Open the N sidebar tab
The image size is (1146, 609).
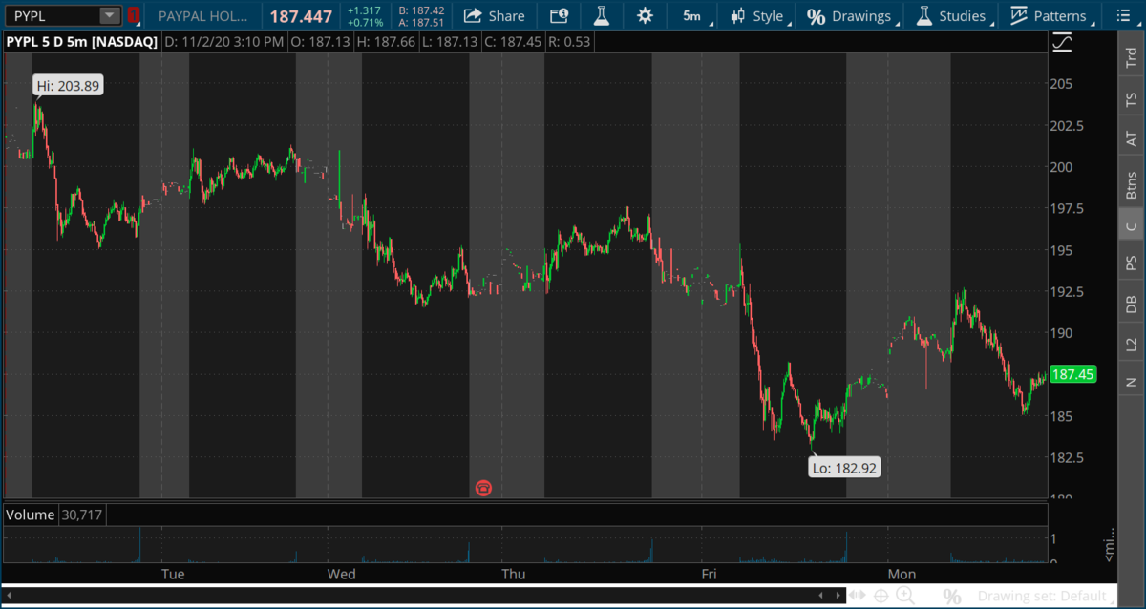point(1132,382)
